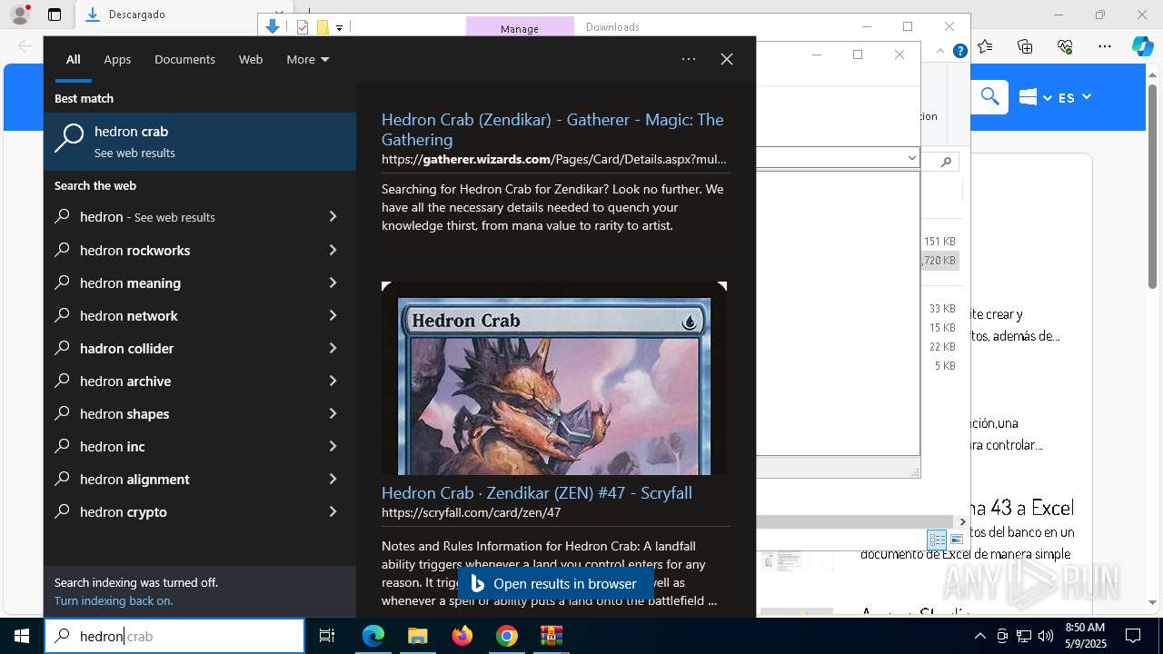
Task: Click the Explorer help question mark icon
Action: (959, 52)
